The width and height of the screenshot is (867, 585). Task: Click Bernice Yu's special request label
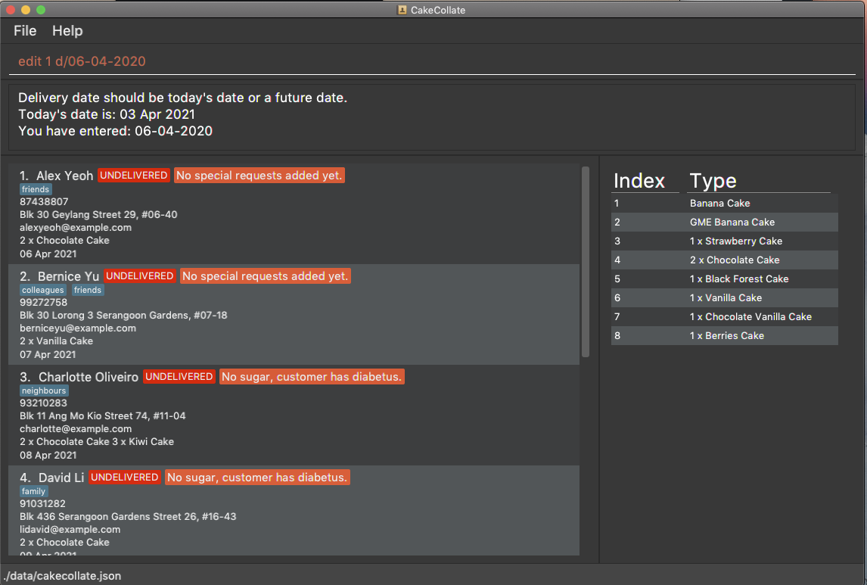pyautogui.click(x=266, y=276)
